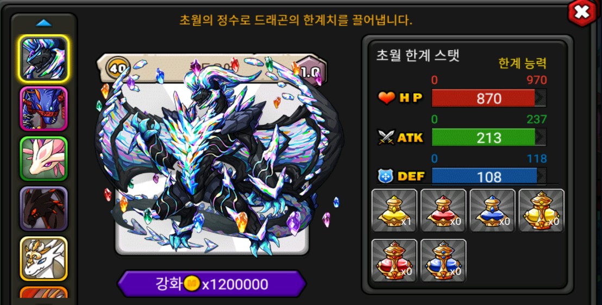Select the large blue ornate potion
The height and width of the screenshot is (305, 602).
[x=443, y=261]
